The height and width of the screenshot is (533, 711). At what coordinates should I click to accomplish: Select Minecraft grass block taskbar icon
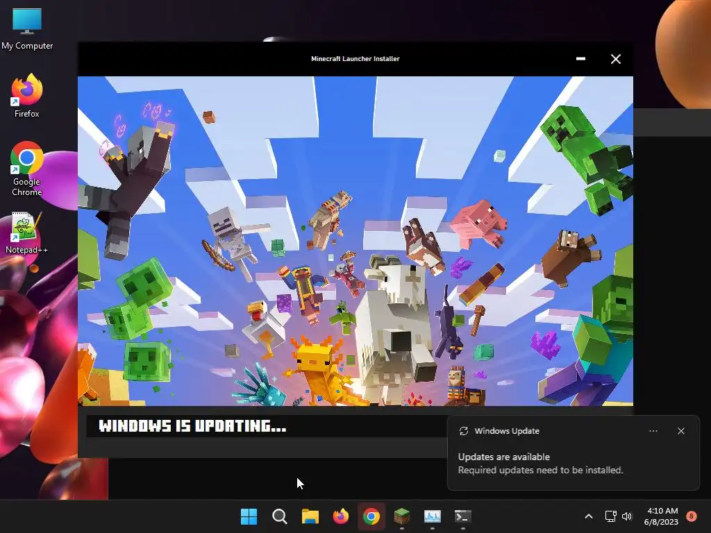click(402, 516)
